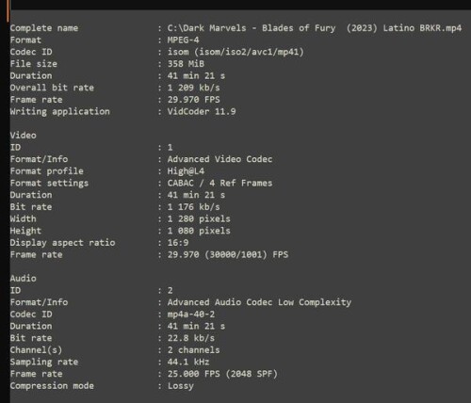The image size is (471, 403).
Task: Click the mp4a-40-2 codec ID value
Action: (191, 314)
